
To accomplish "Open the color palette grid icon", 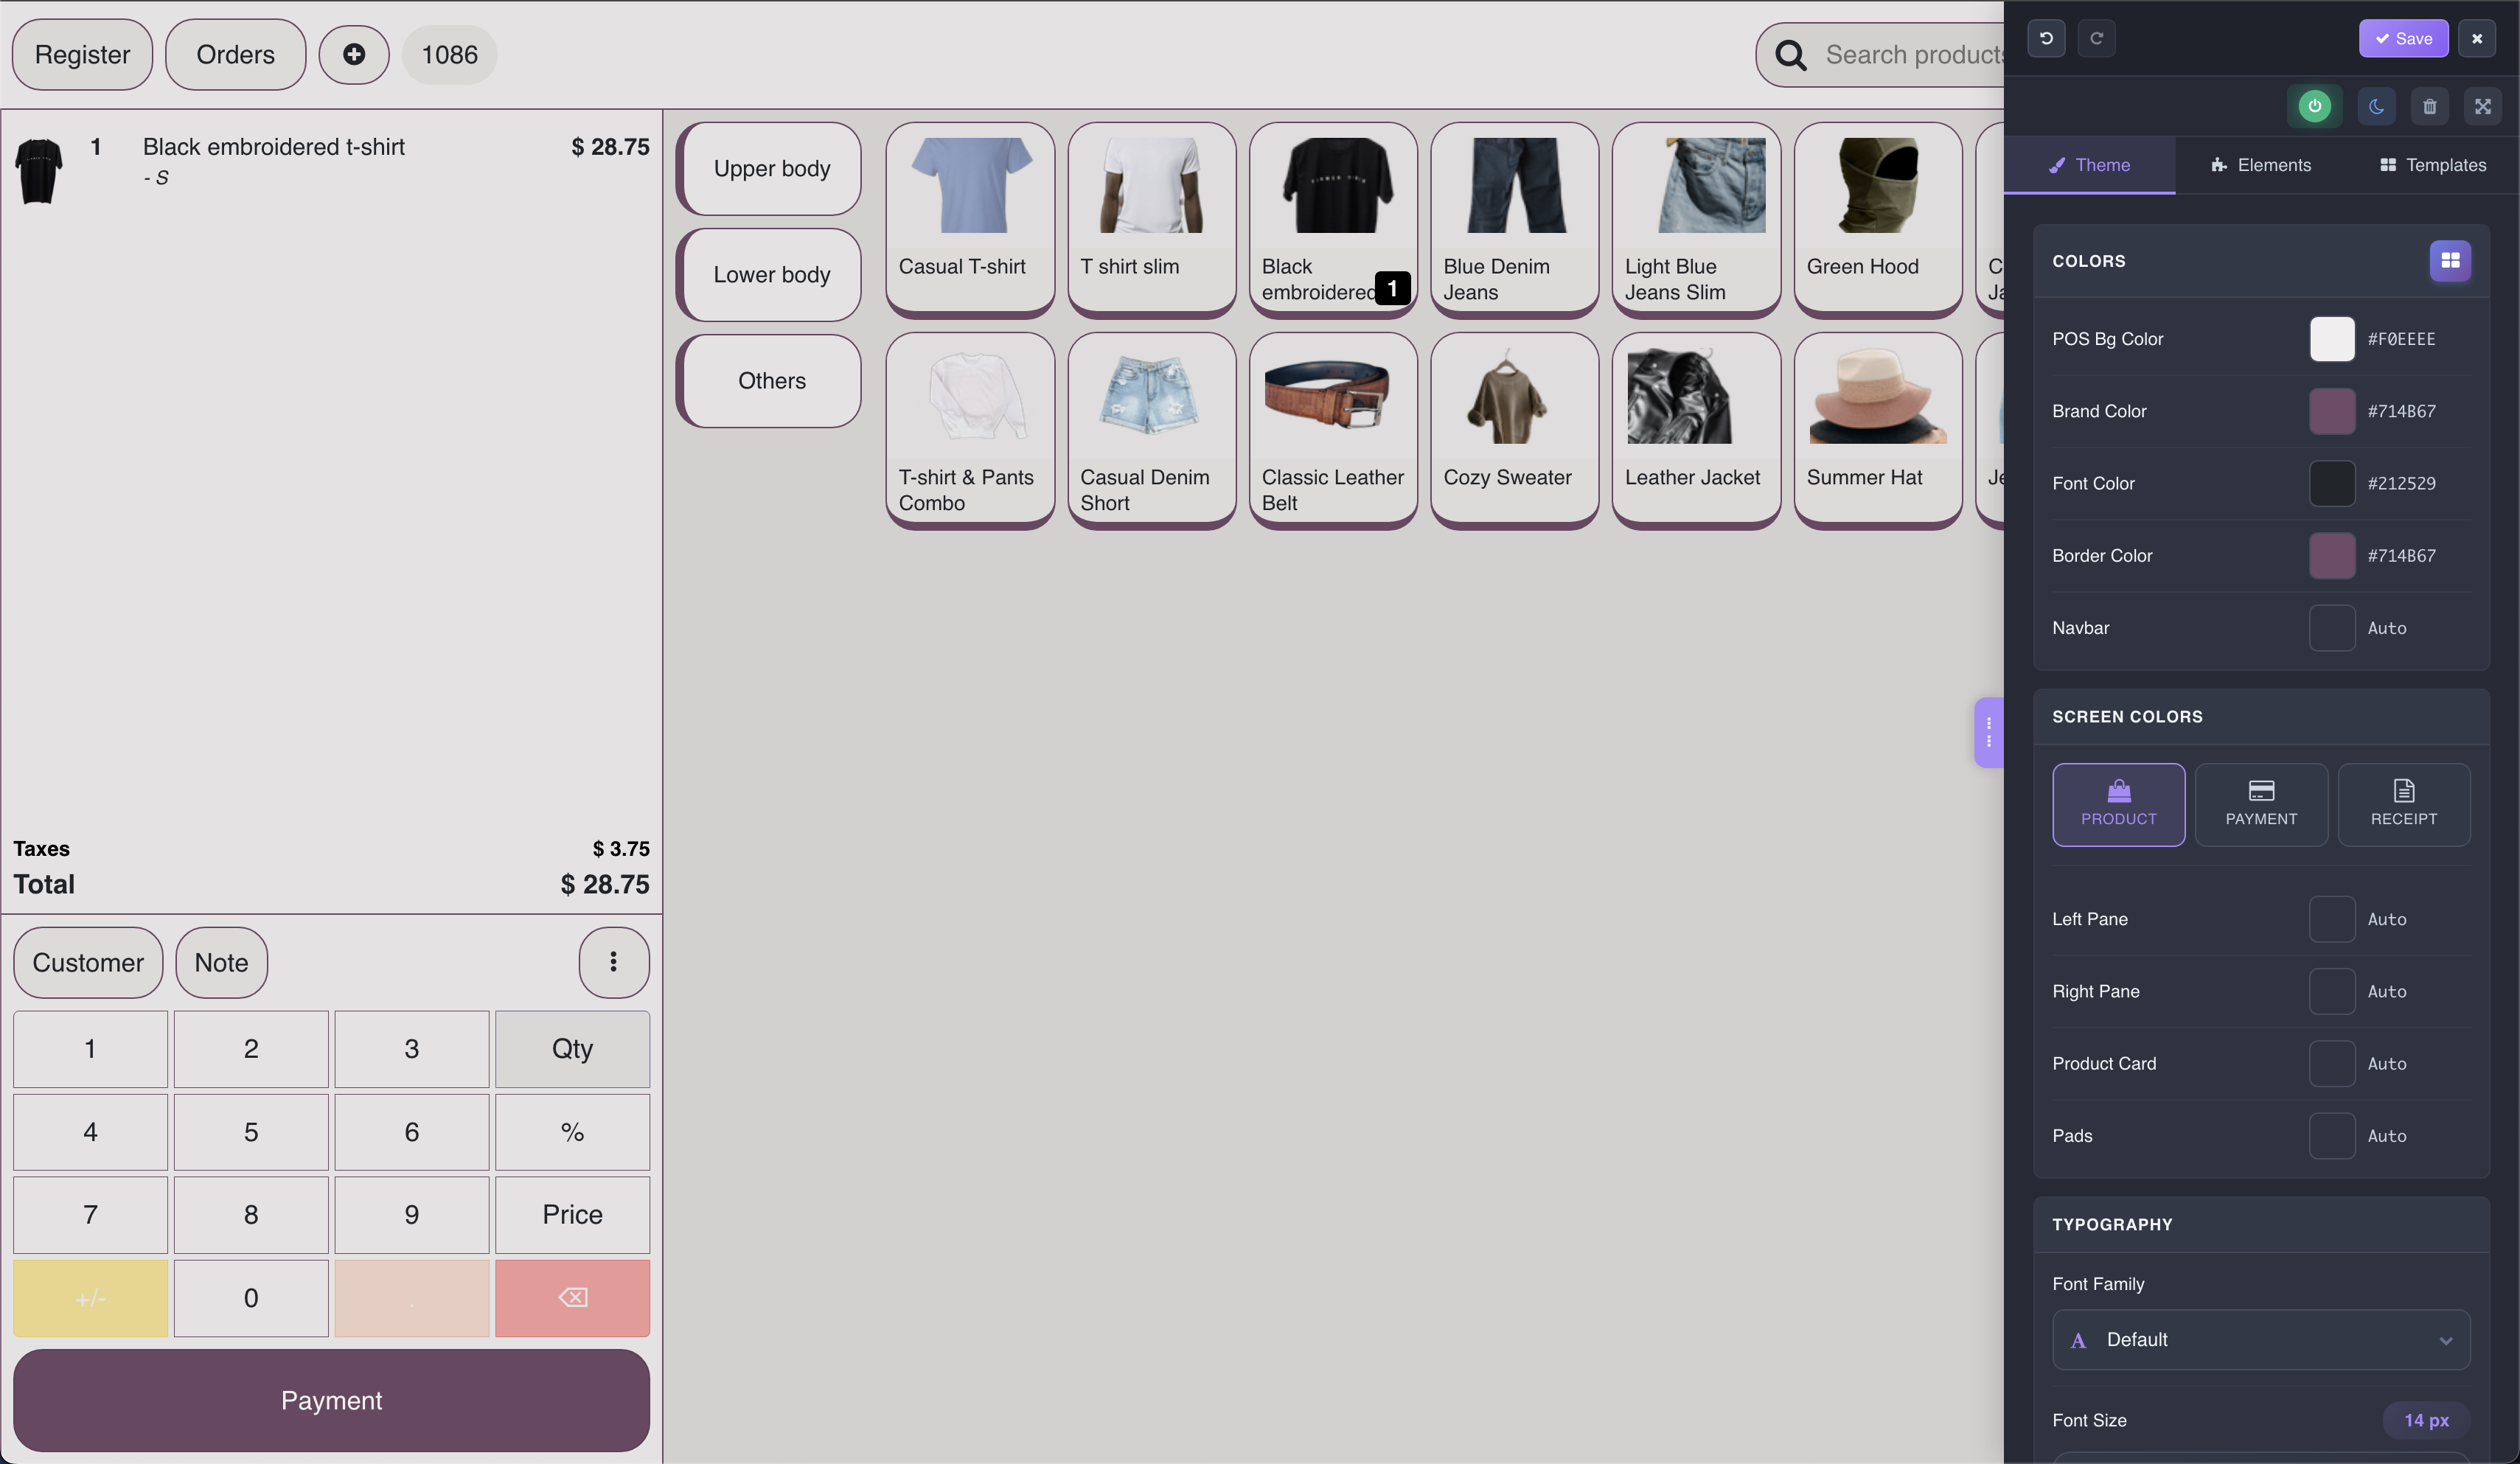I will pyautogui.click(x=2449, y=261).
